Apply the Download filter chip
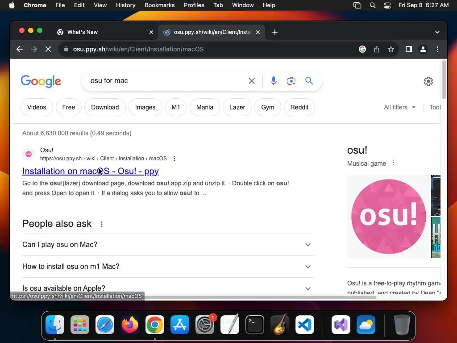Screen dimensions: 457x343 [105, 107]
